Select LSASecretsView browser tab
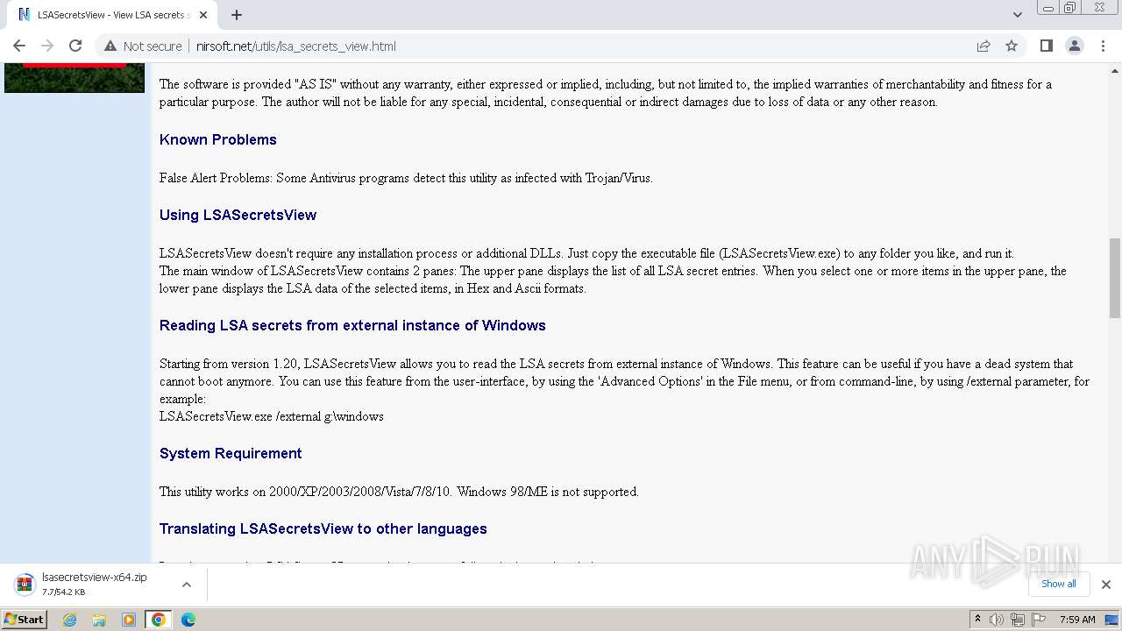Viewport: 1122px width, 631px height. click(111, 15)
